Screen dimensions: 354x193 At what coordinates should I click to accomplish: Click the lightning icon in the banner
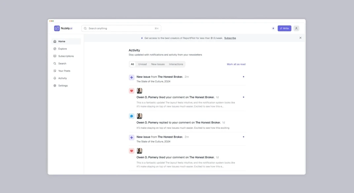142,38
